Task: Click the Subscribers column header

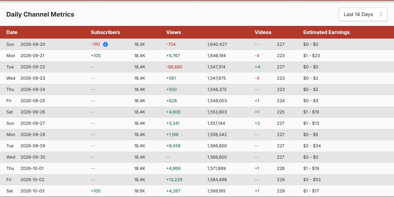Action: click(x=105, y=32)
